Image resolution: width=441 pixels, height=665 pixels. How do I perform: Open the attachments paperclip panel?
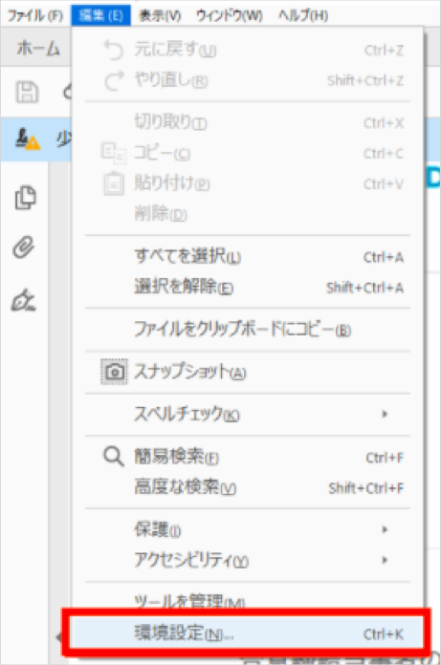coord(23,247)
